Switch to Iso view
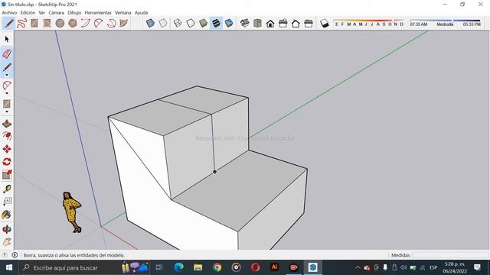 [245, 23]
